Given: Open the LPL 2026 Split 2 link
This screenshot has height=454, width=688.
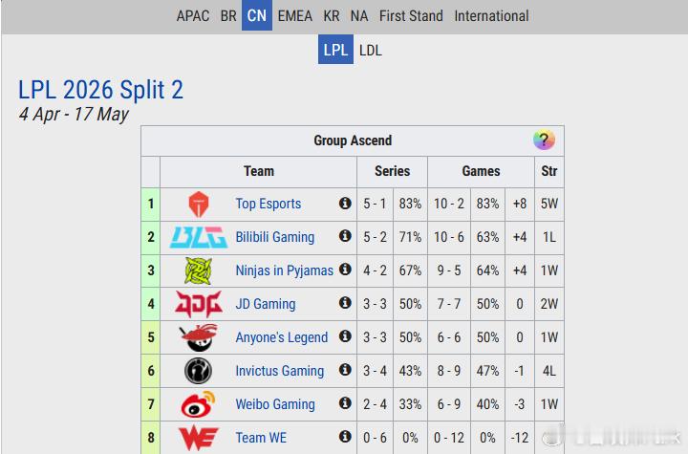Looking at the screenshot, I should tap(100, 90).
